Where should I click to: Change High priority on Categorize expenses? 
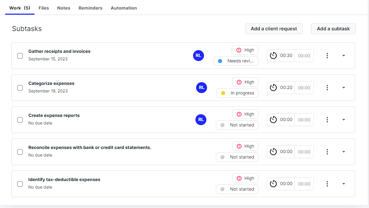click(x=245, y=82)
